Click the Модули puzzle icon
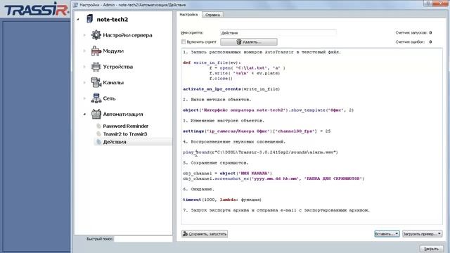Screen dimensions: 450x253 [x=96, y=51]
